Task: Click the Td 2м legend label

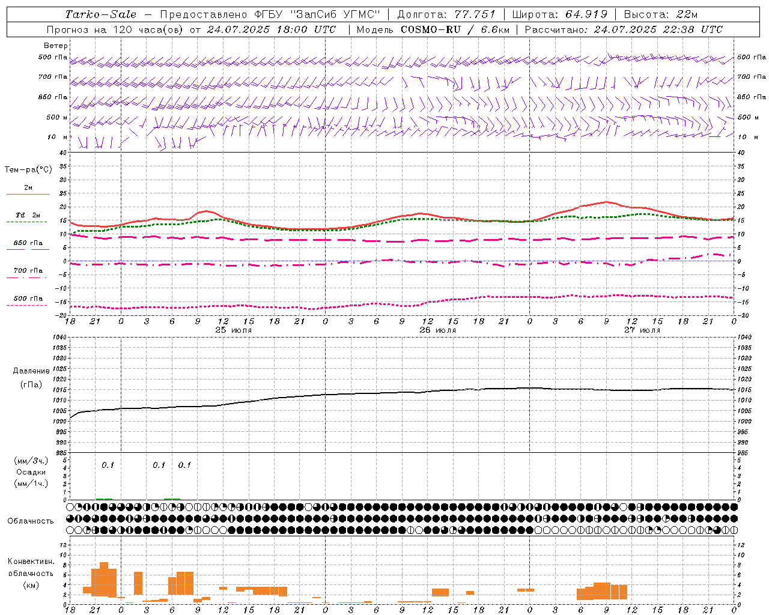Action: coord(28,215)
